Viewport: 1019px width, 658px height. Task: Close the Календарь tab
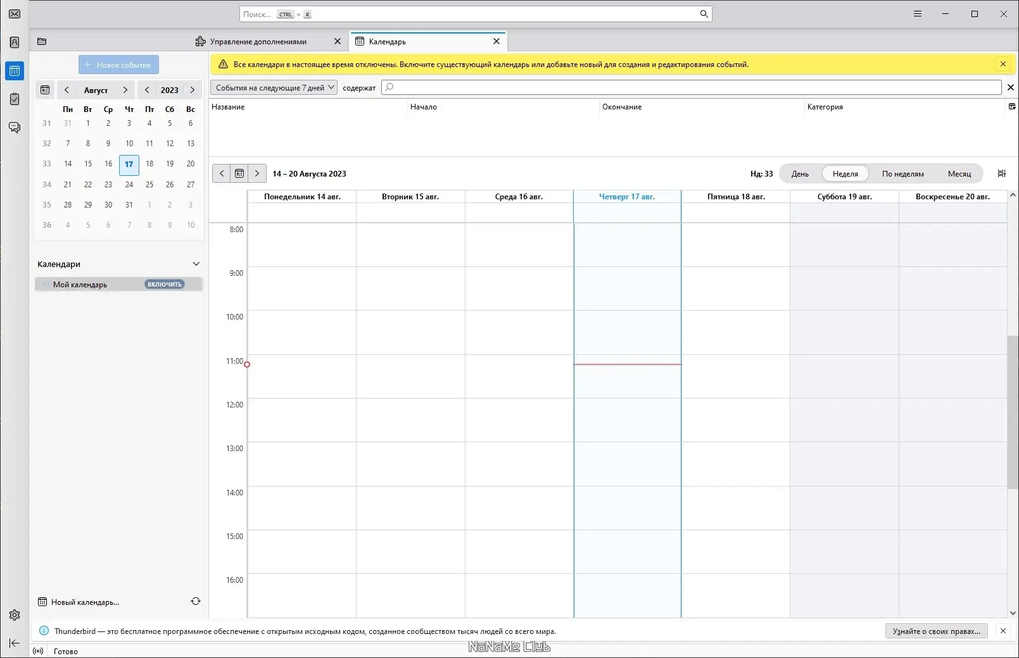tap(497, 41)
